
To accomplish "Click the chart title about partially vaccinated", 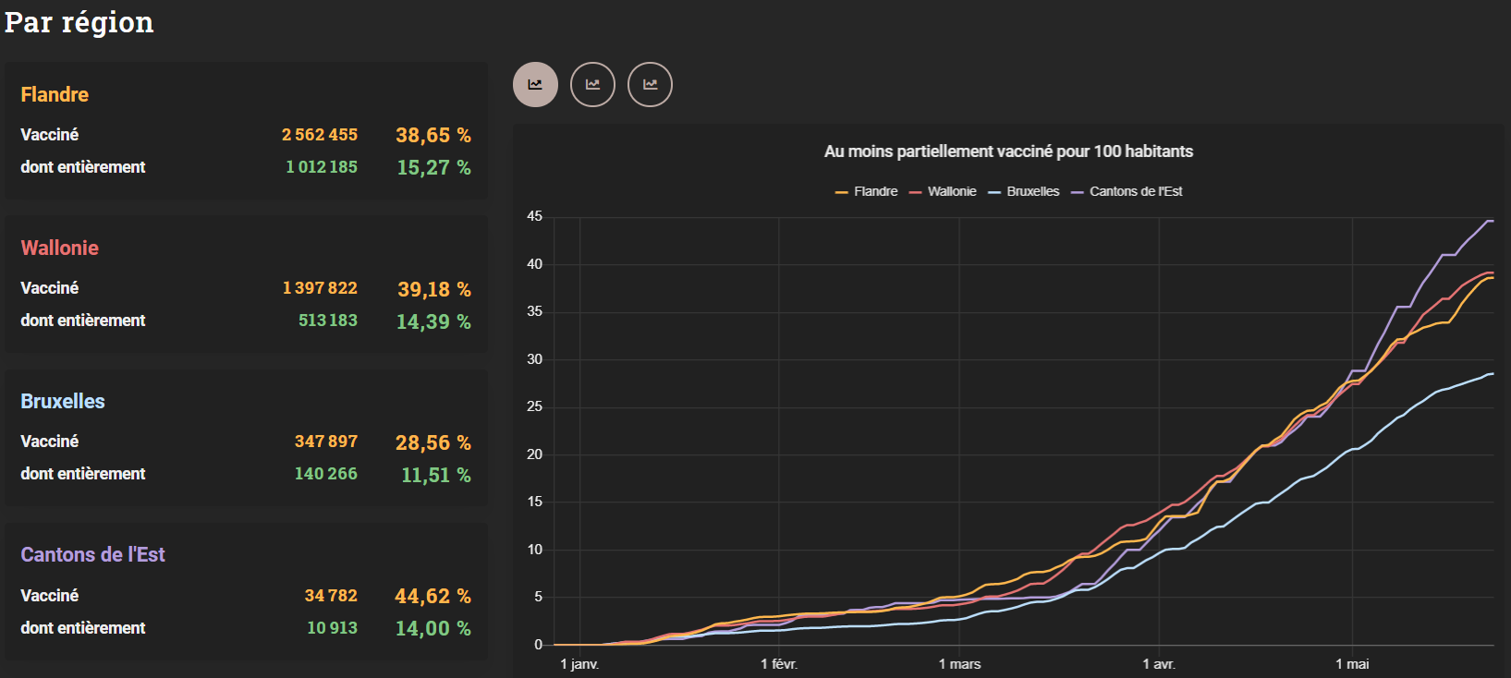I will coord(1008,151).
